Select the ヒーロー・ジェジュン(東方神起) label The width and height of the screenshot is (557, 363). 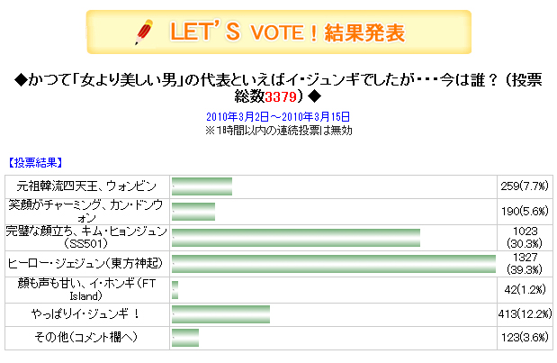85,263
